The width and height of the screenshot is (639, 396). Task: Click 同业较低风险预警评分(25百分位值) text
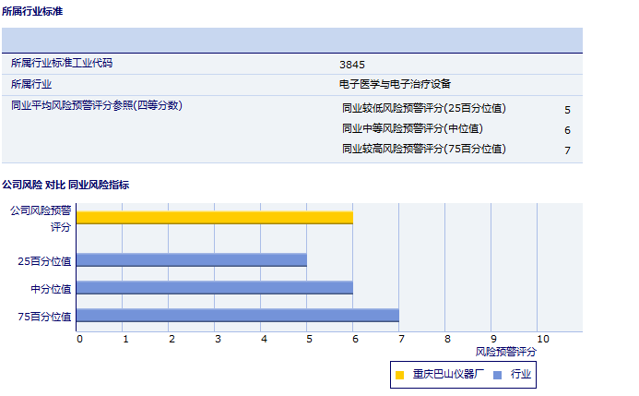(423, 109)
